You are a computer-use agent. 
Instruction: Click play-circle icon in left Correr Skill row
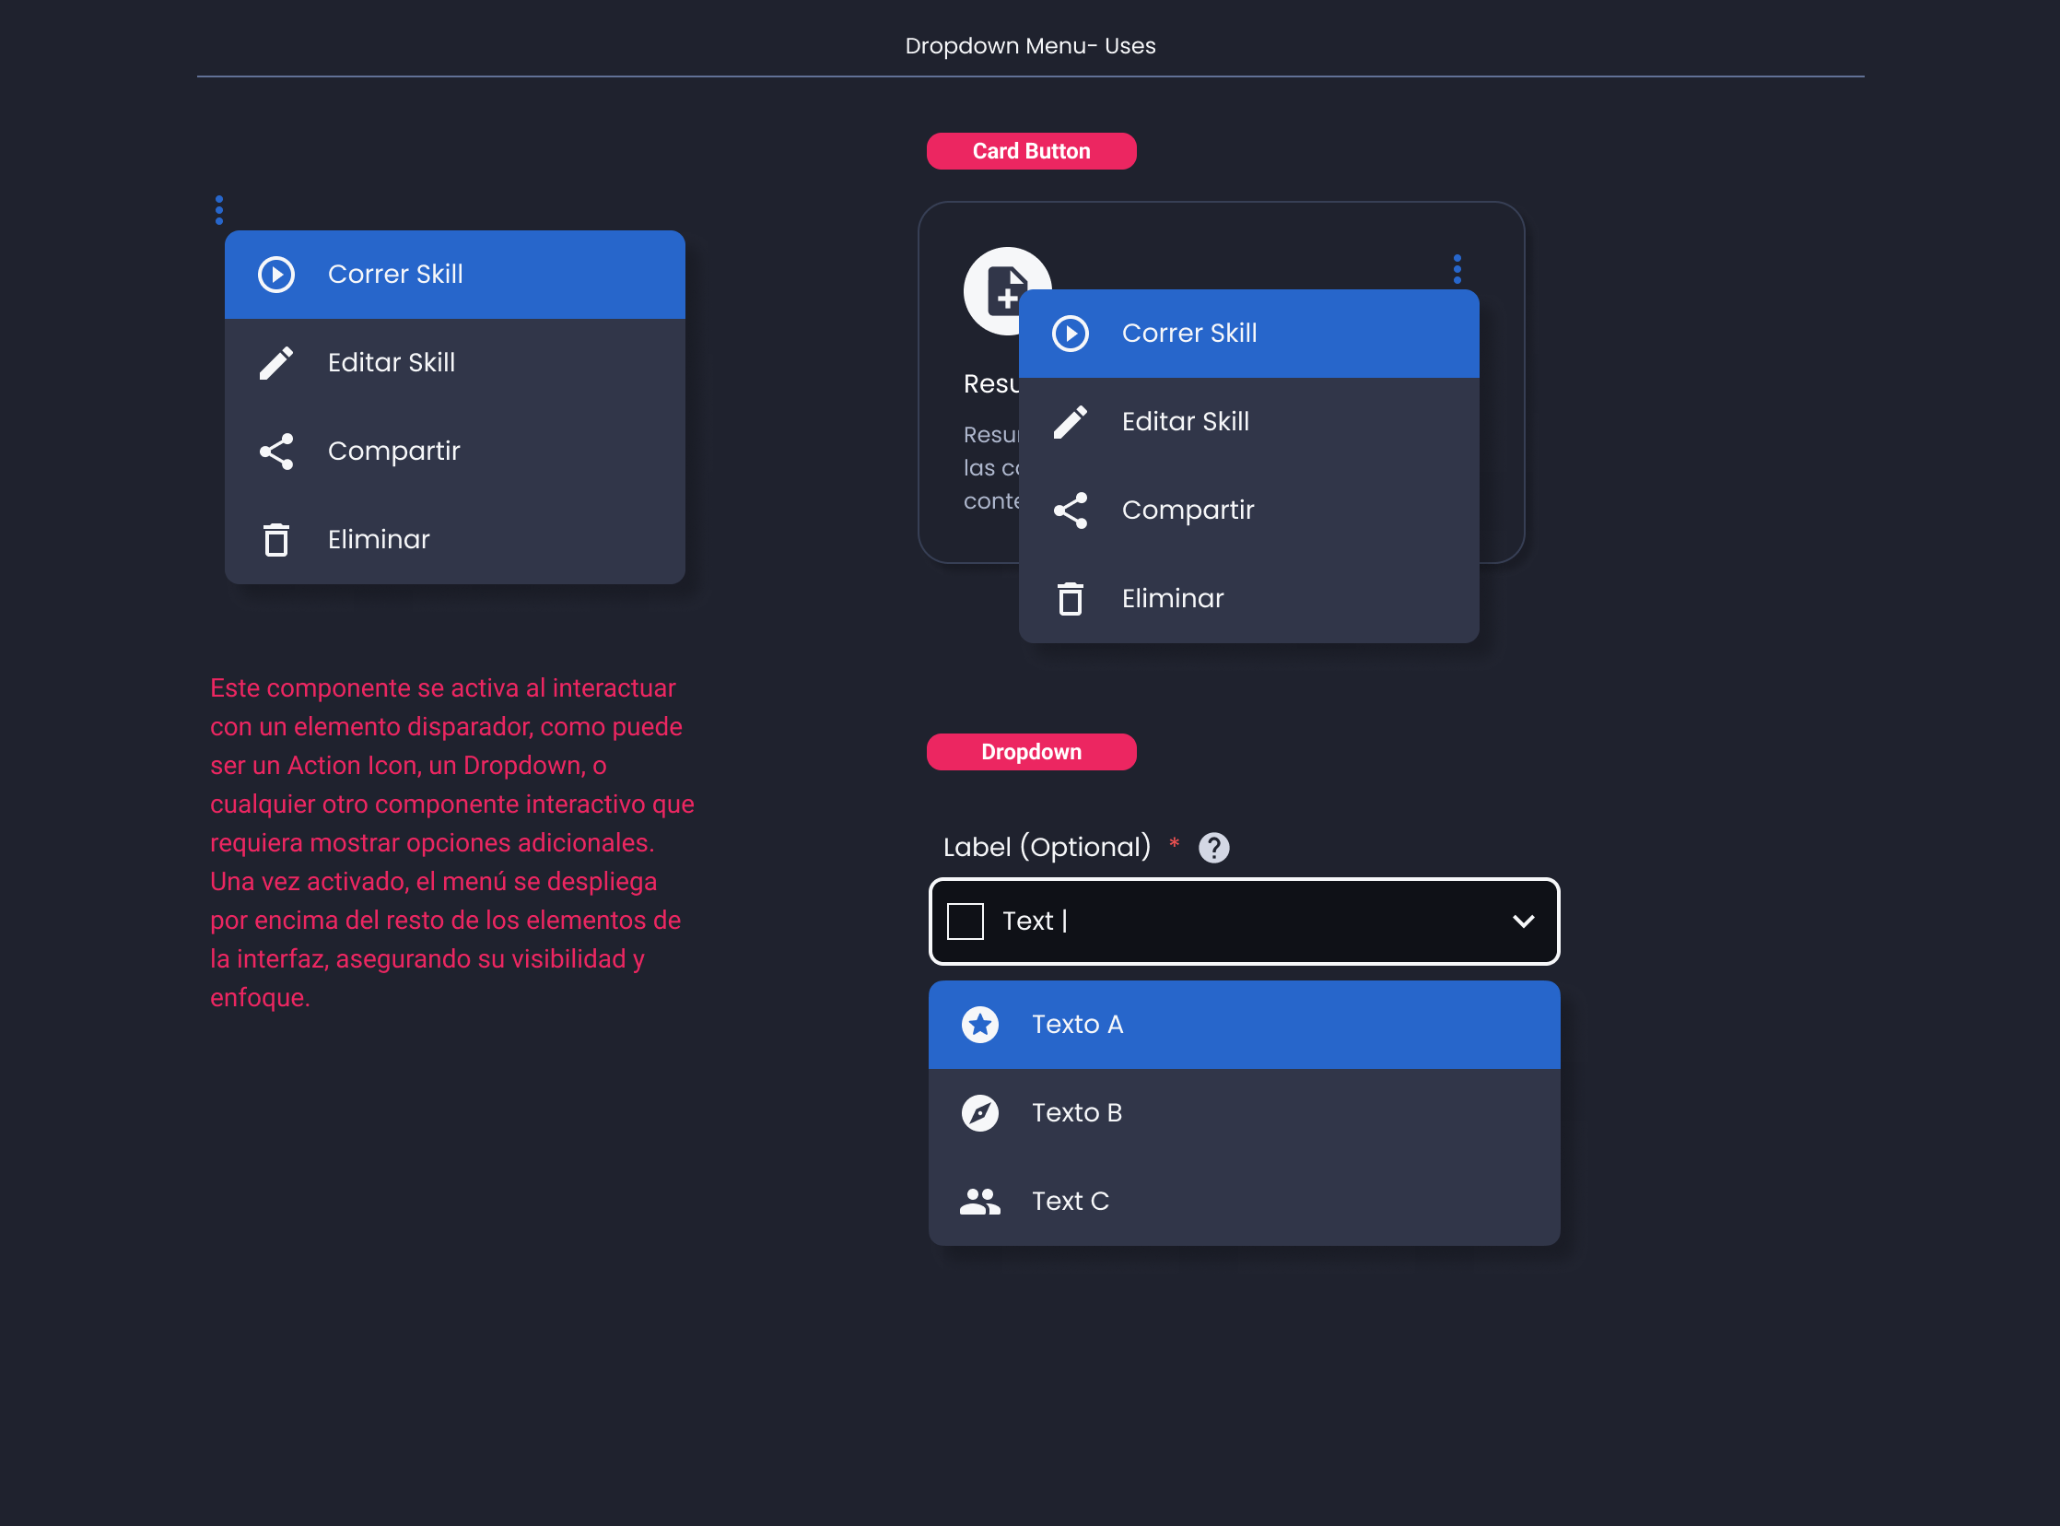(276, 275)
